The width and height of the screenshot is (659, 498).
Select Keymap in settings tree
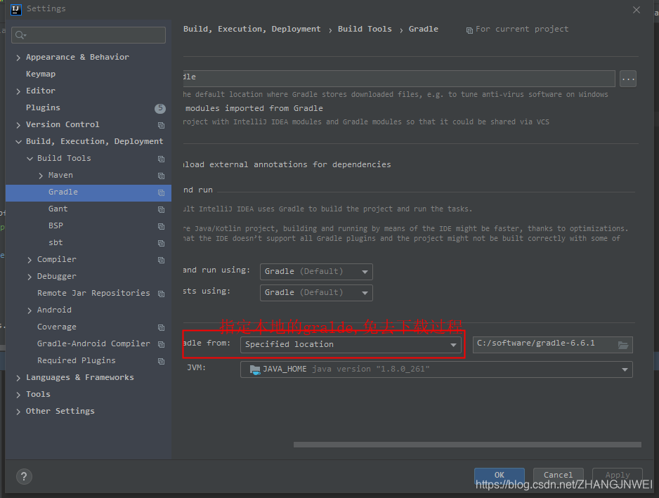(40, 74)
